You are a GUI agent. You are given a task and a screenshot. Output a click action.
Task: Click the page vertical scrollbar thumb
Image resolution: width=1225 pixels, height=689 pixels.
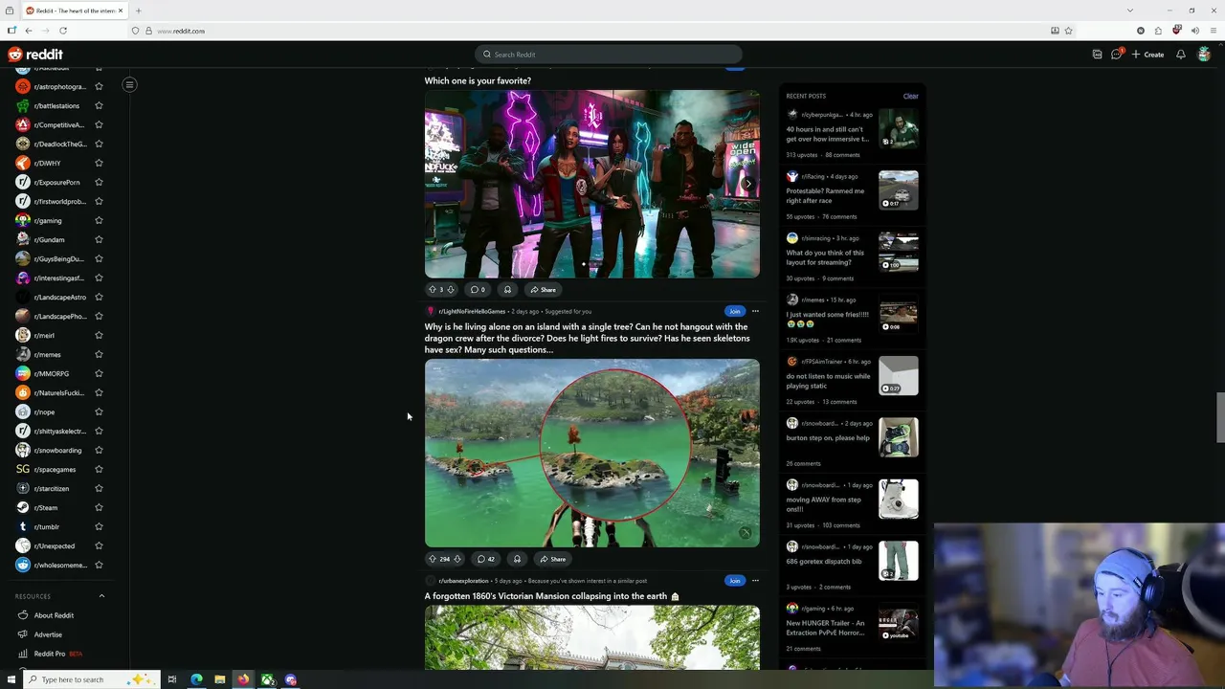click(x=1220, y=418)
